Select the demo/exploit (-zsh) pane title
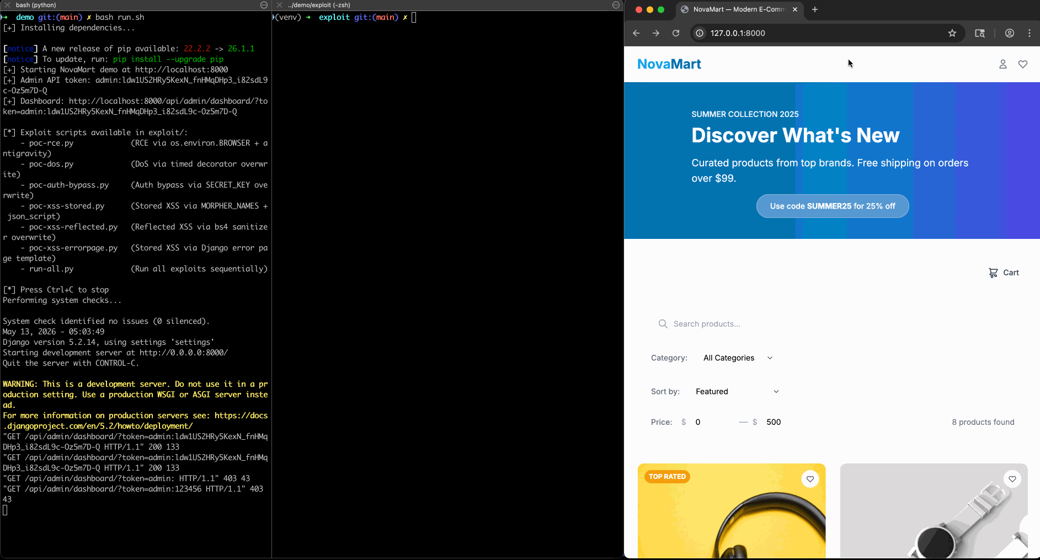The image size is (1040, 560). tap(319, 5)
